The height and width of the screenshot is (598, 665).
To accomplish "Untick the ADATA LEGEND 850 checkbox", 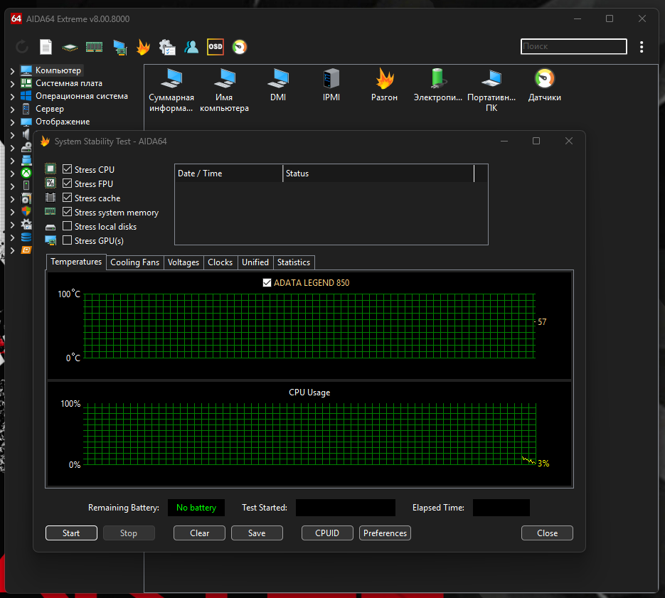I will [267, 282].
